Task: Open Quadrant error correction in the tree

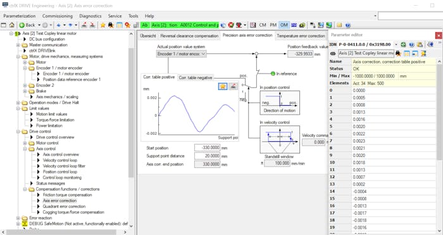Action: click(64, 206)
